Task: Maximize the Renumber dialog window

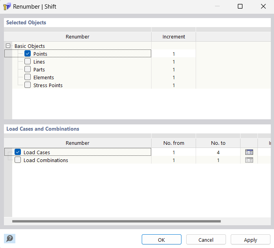Action: pyautogui.click(x=240, y=7)
